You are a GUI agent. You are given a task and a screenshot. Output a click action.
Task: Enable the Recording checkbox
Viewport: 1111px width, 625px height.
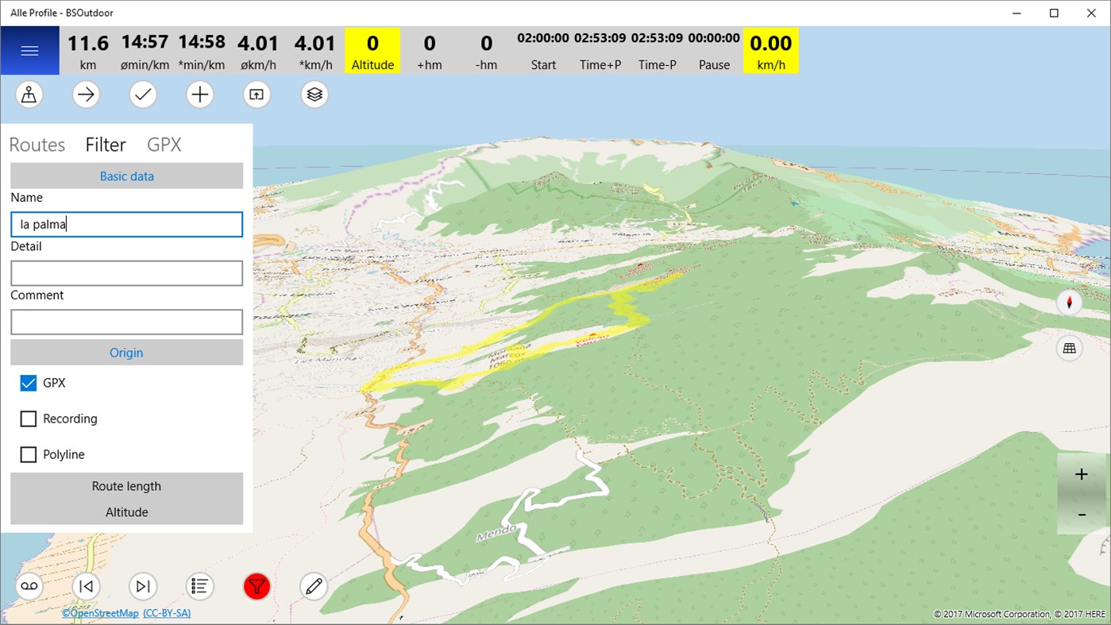29,419
